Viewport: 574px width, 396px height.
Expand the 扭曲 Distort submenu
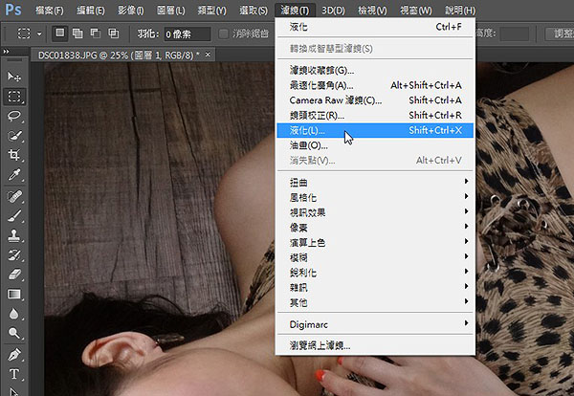coord(375,182)
